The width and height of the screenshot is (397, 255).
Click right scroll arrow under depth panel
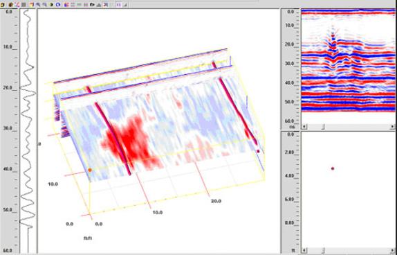(392, 251)
